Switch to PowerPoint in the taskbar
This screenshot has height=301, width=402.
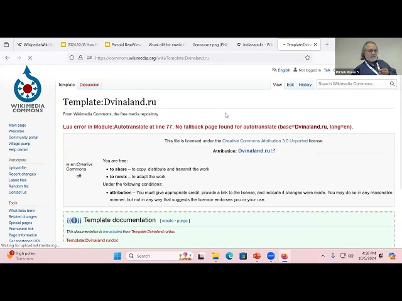point(257,256)
